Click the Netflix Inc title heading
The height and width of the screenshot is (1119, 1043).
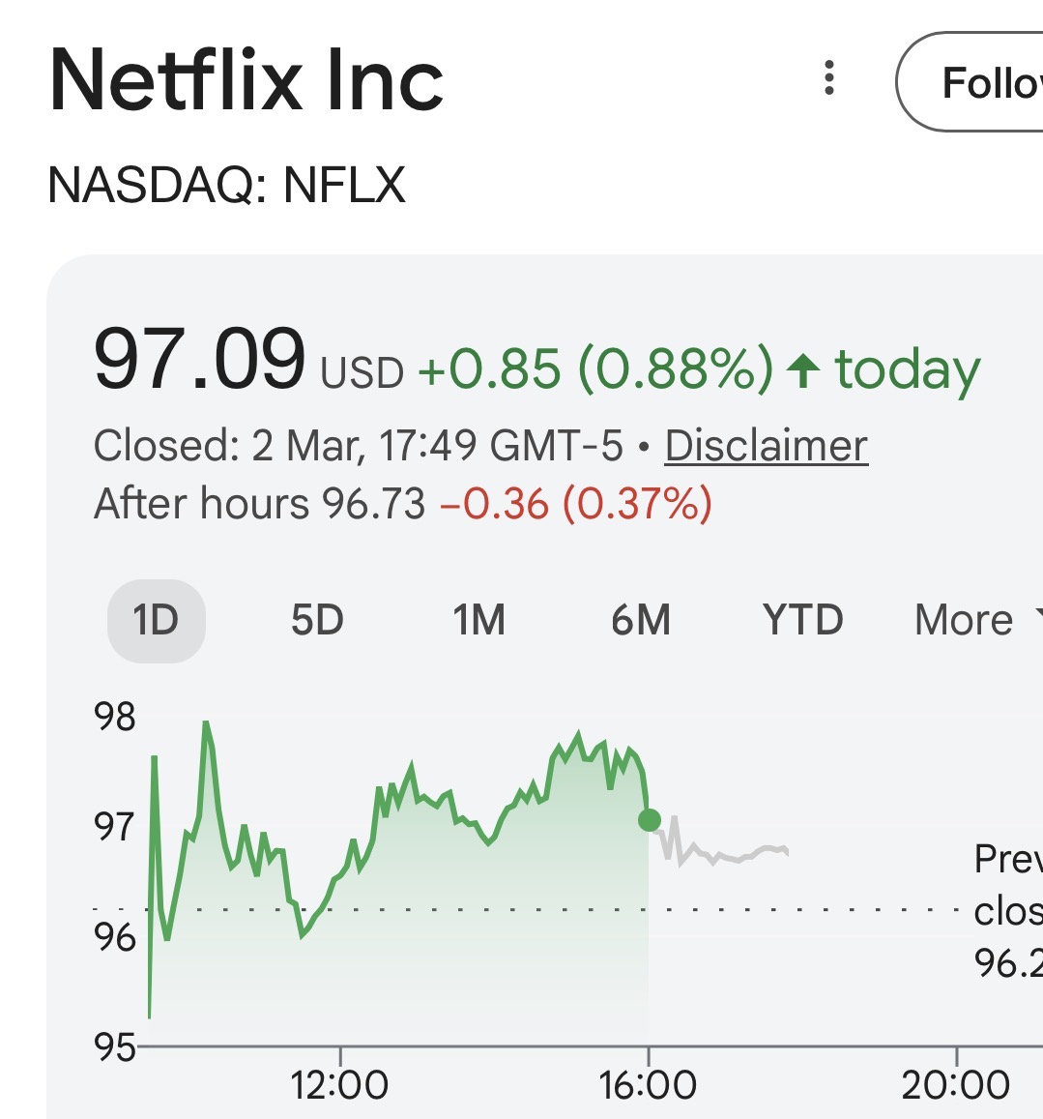pyautogui.click(x=246, y=80)
